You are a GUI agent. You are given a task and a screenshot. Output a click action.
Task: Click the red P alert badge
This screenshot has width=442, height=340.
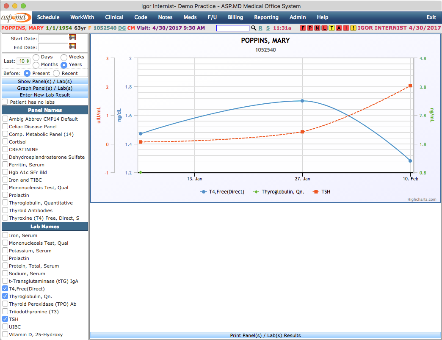[x=310, y=28]
